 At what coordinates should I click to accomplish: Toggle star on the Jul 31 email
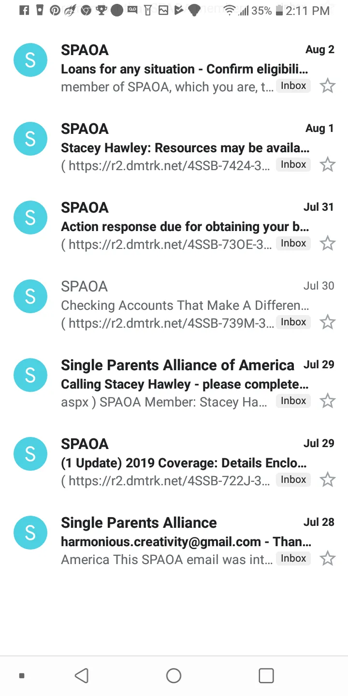pos(328,244)
